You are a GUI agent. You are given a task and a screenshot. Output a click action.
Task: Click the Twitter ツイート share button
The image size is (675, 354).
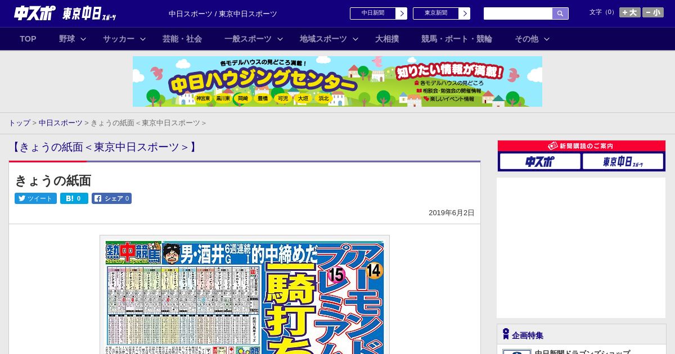[x=35, y=198]
